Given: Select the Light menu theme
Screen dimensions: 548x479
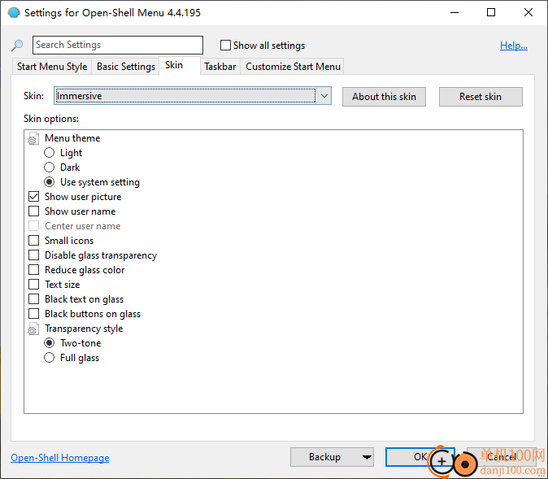Looking at the screenshot, I should (x=50, y=153).
